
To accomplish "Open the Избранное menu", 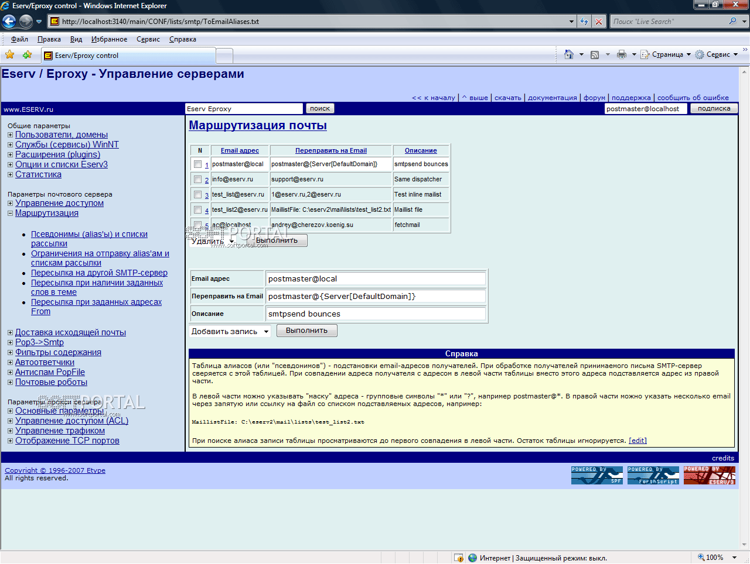I will click(109, 39).
